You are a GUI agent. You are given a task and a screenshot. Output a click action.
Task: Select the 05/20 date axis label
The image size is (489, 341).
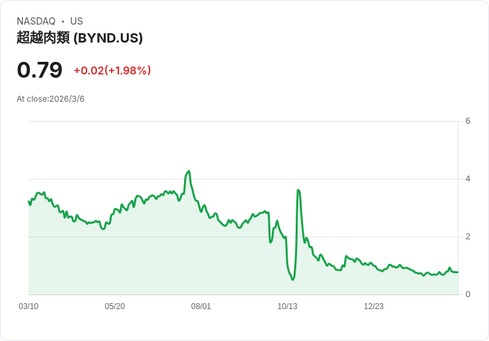point(115,306)
